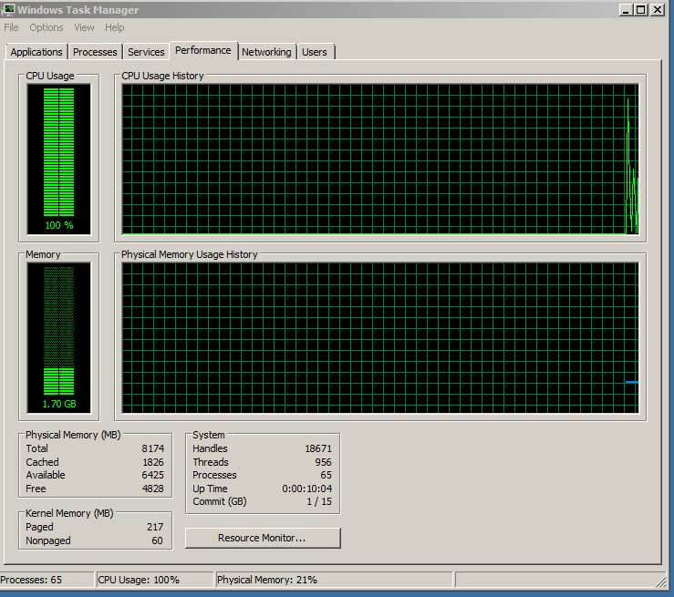The height and width of the screenshot is (597, 674).
Task: Click the Task Manager title bar icon
Action: click(7, 9)
